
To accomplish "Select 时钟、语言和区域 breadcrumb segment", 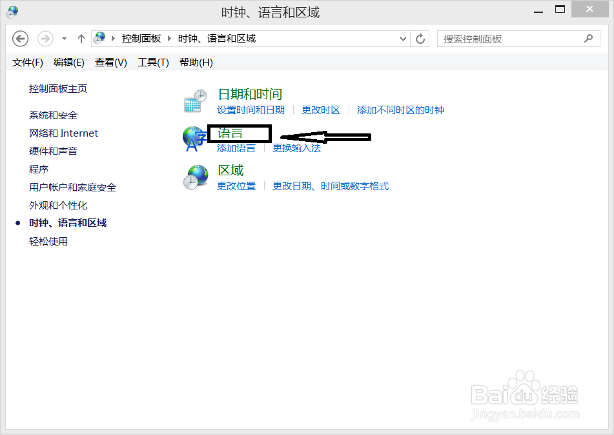I will tap(217, 38).
